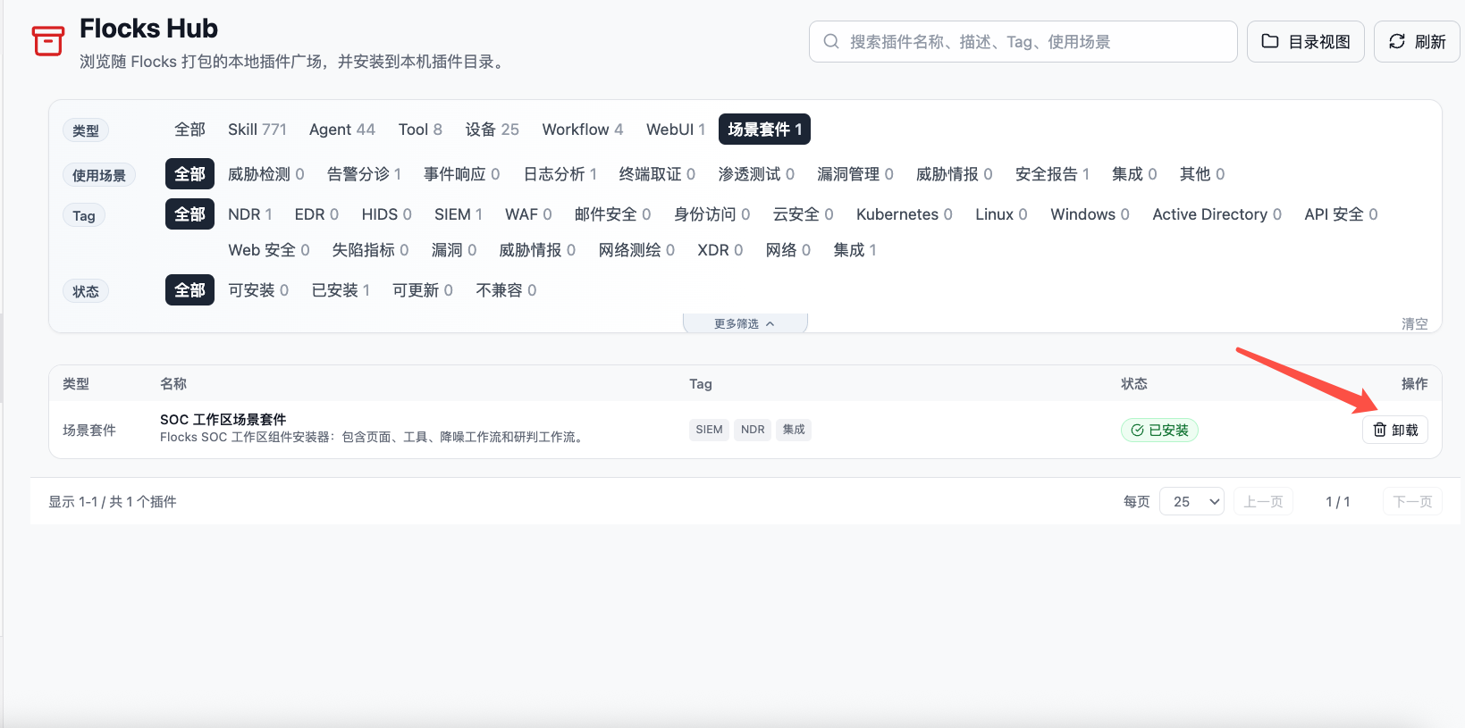Filter by type Skill 771
1465x728 pixels.
coord(257,130)
